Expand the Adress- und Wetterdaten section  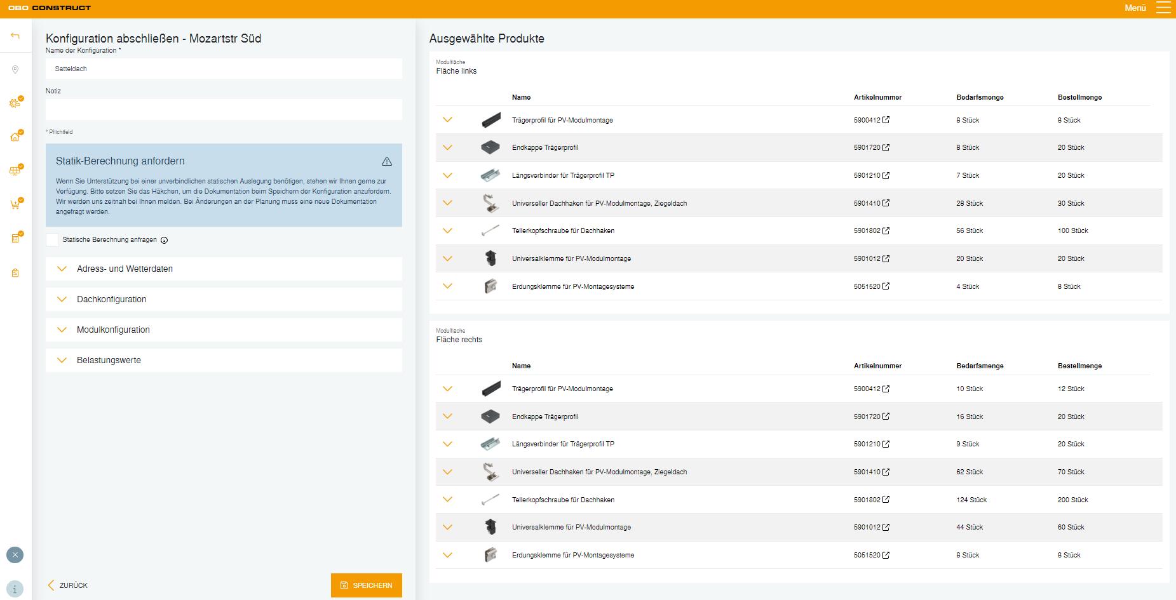[x=224, y=269]
